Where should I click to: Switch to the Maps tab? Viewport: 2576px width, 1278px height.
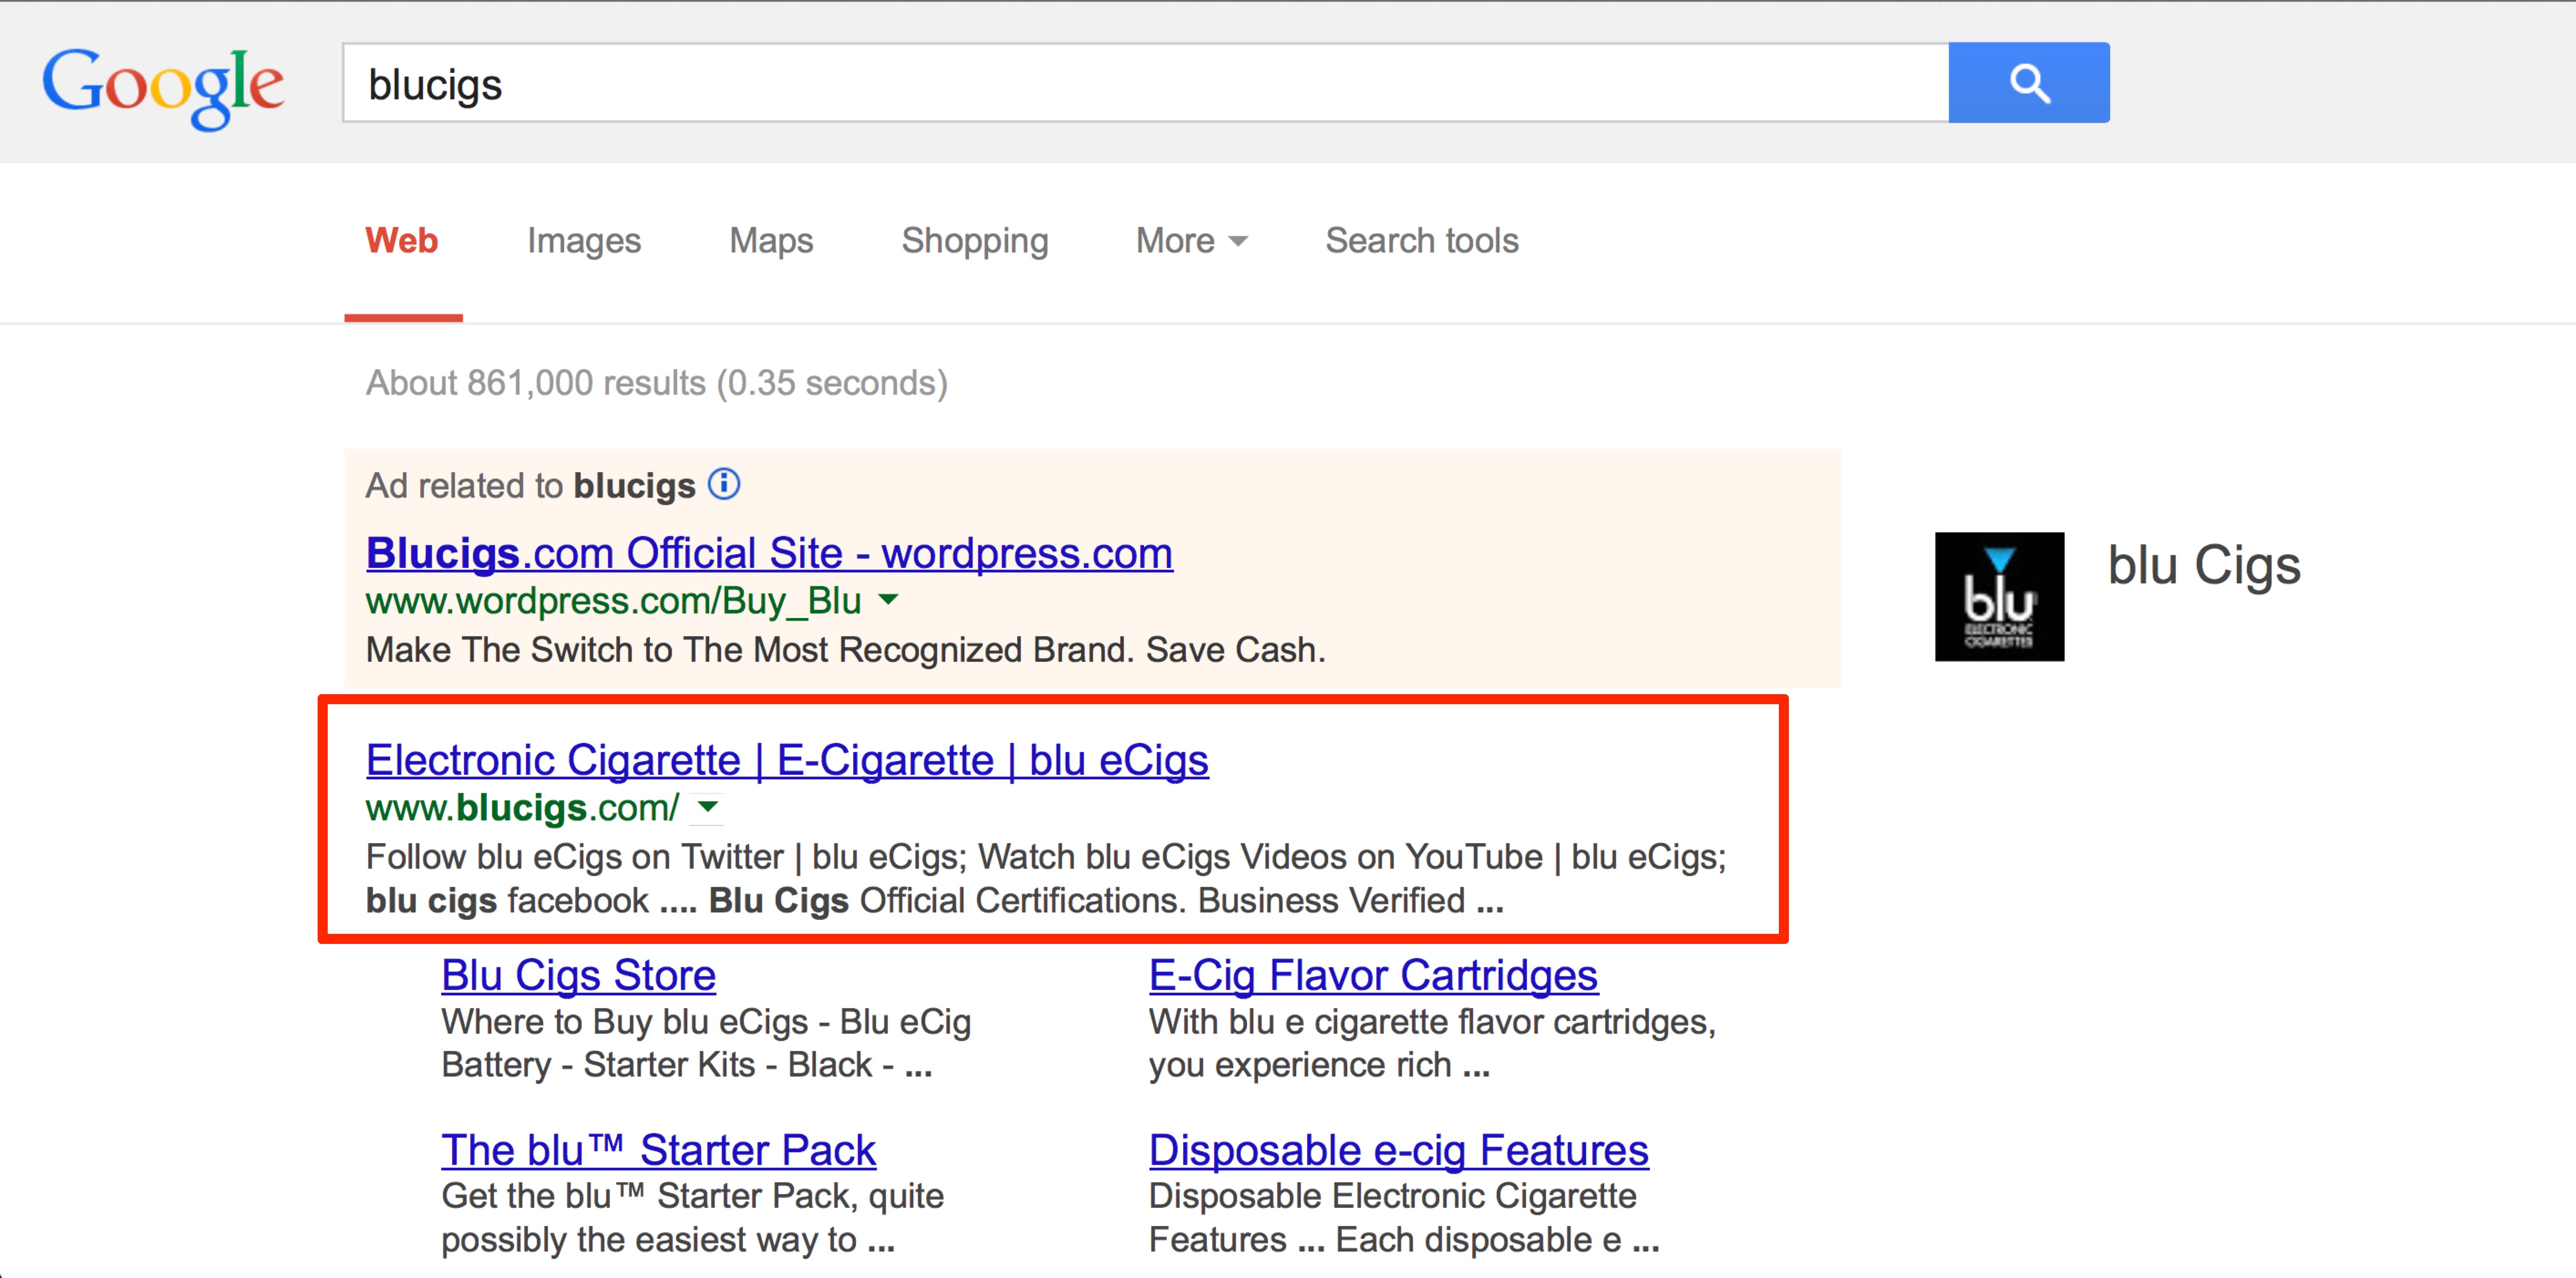[771, 241]
